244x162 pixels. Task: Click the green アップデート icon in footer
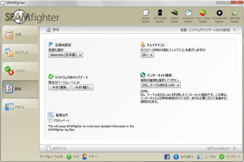pyautogui.click(x=222, y=157)
